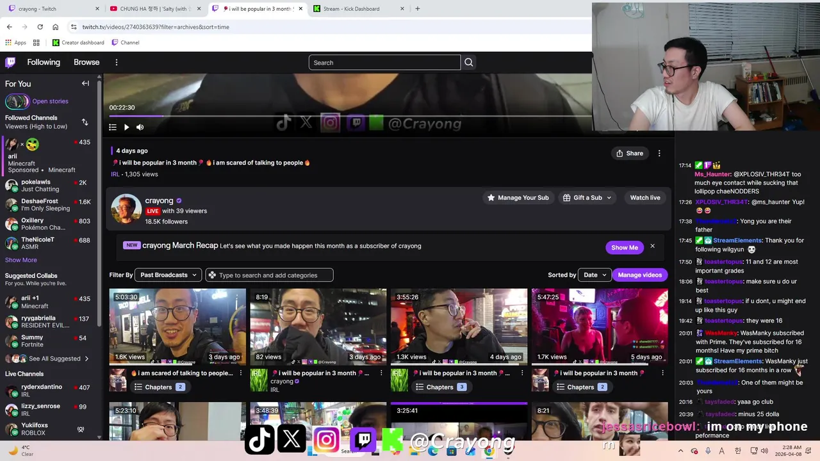The height and width of the screenshot is (461, 820).
Task: Open the video chapters list icon
Action: click(113, 127)
